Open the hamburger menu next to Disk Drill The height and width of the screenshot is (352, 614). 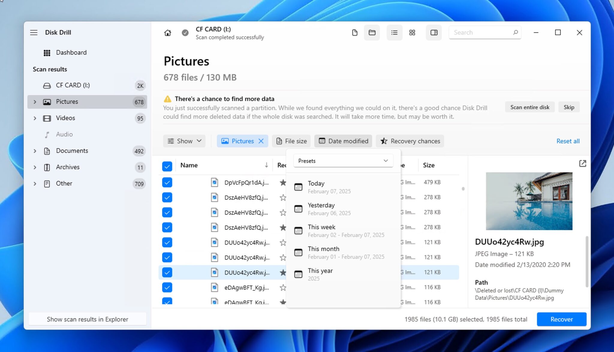(34, 33)
